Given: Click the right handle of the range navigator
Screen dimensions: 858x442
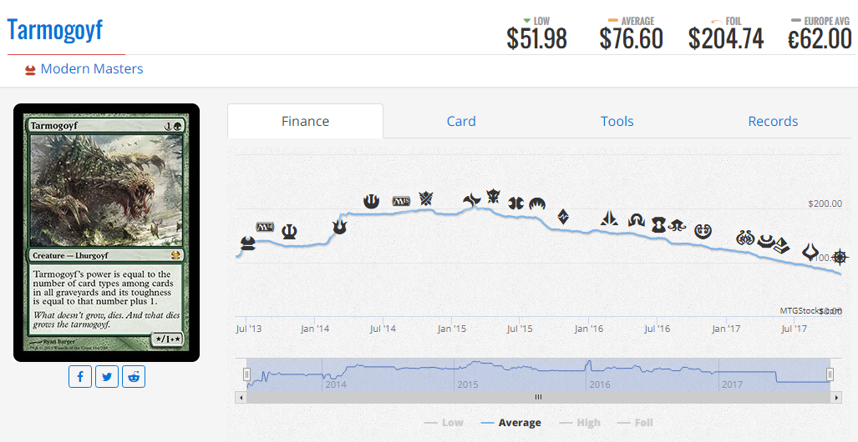Looking at the screenshot, I should coord(830,374).
